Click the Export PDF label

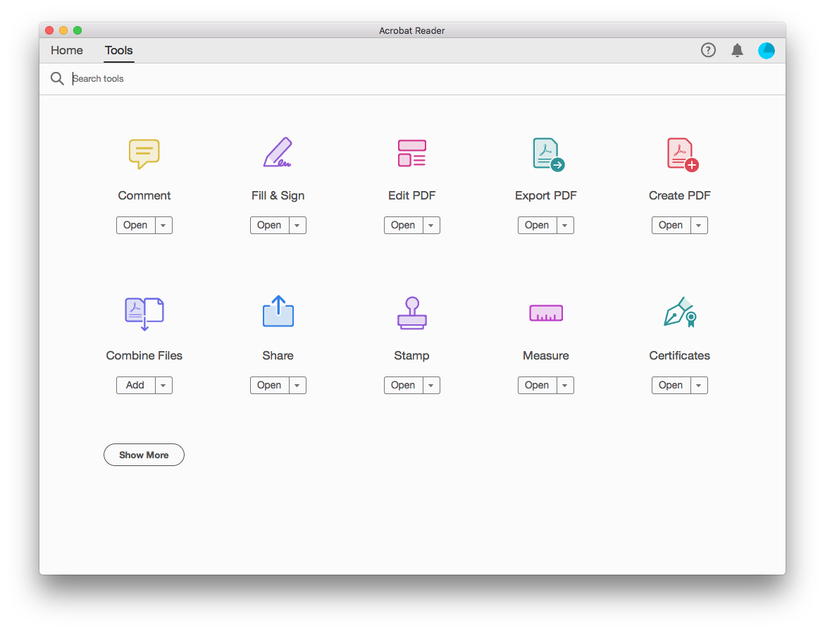coord(546,196)
